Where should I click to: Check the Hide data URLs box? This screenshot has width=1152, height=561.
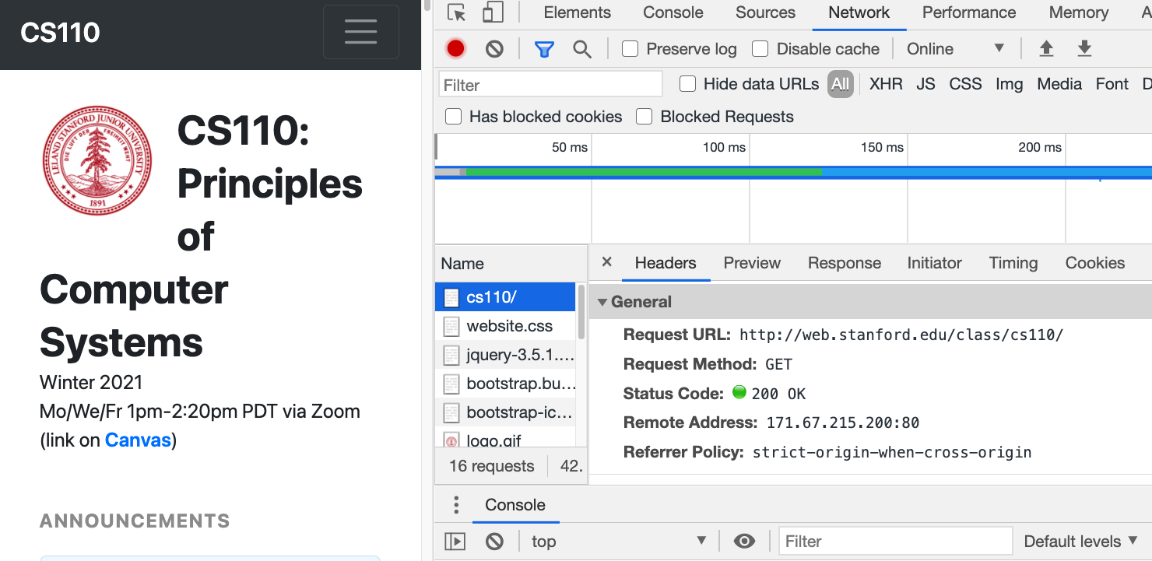pyautogui.click(x=687, y=83)
